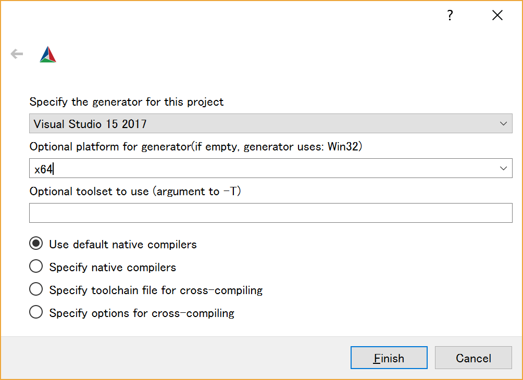Viewport: 523px width, 380px height.
Task: Select Specify toolchain file for cross-compiling
Action: point(36,289)
